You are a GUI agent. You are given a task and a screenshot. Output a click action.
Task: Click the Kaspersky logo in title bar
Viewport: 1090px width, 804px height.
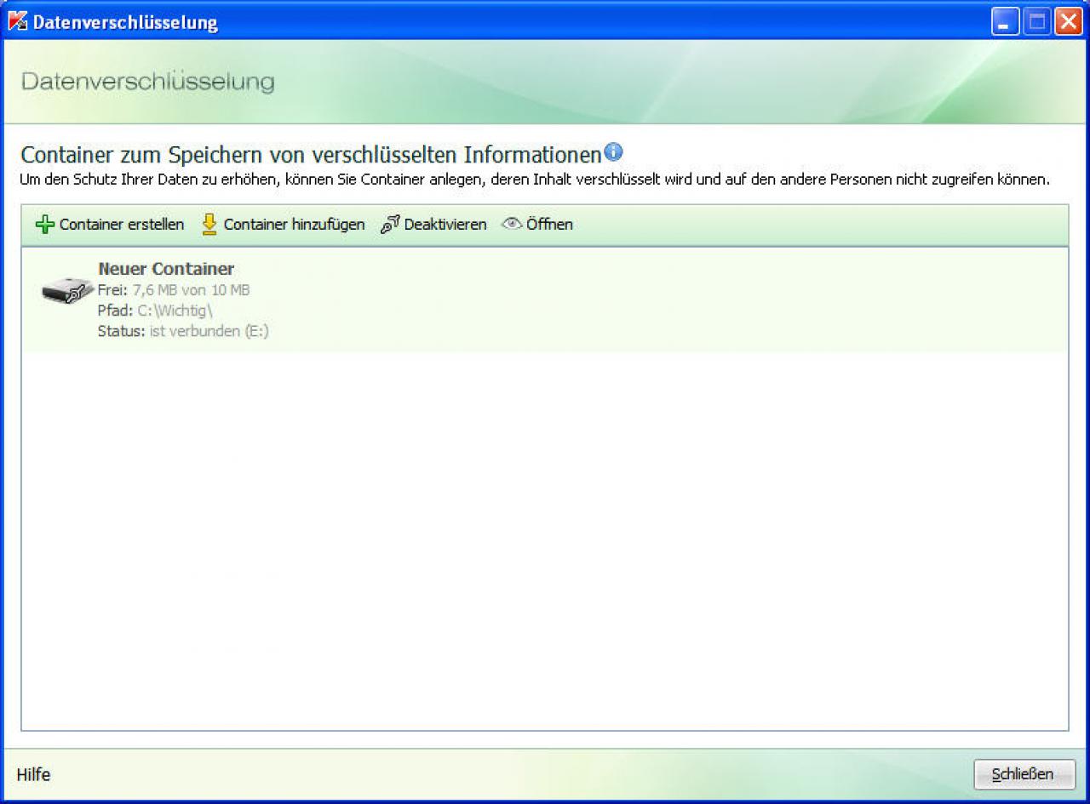tap(17, 21)
